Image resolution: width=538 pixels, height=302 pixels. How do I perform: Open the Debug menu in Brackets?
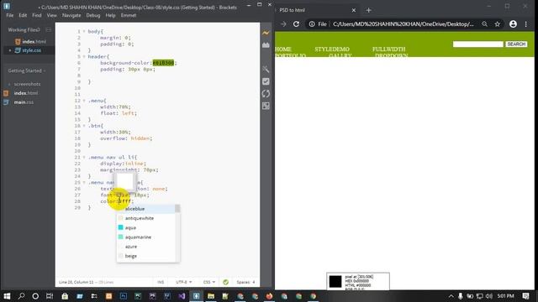coord(93,15)
